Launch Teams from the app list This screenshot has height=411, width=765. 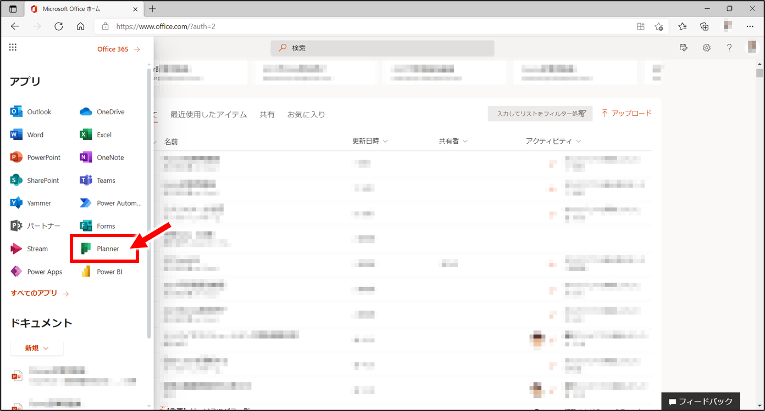(98, 181)
